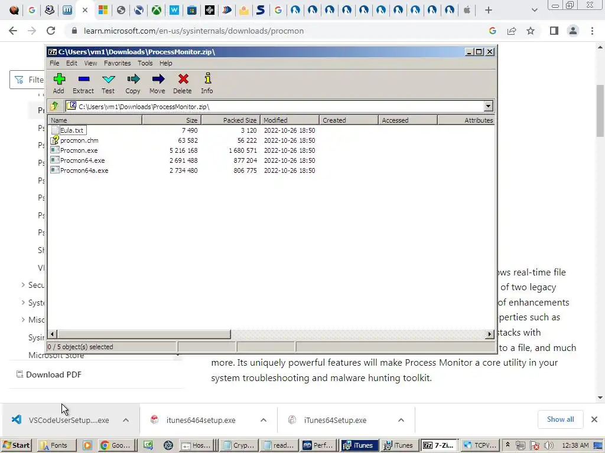
Task: Toggle the Chrome side panel icon
Action: click(554, 31)
